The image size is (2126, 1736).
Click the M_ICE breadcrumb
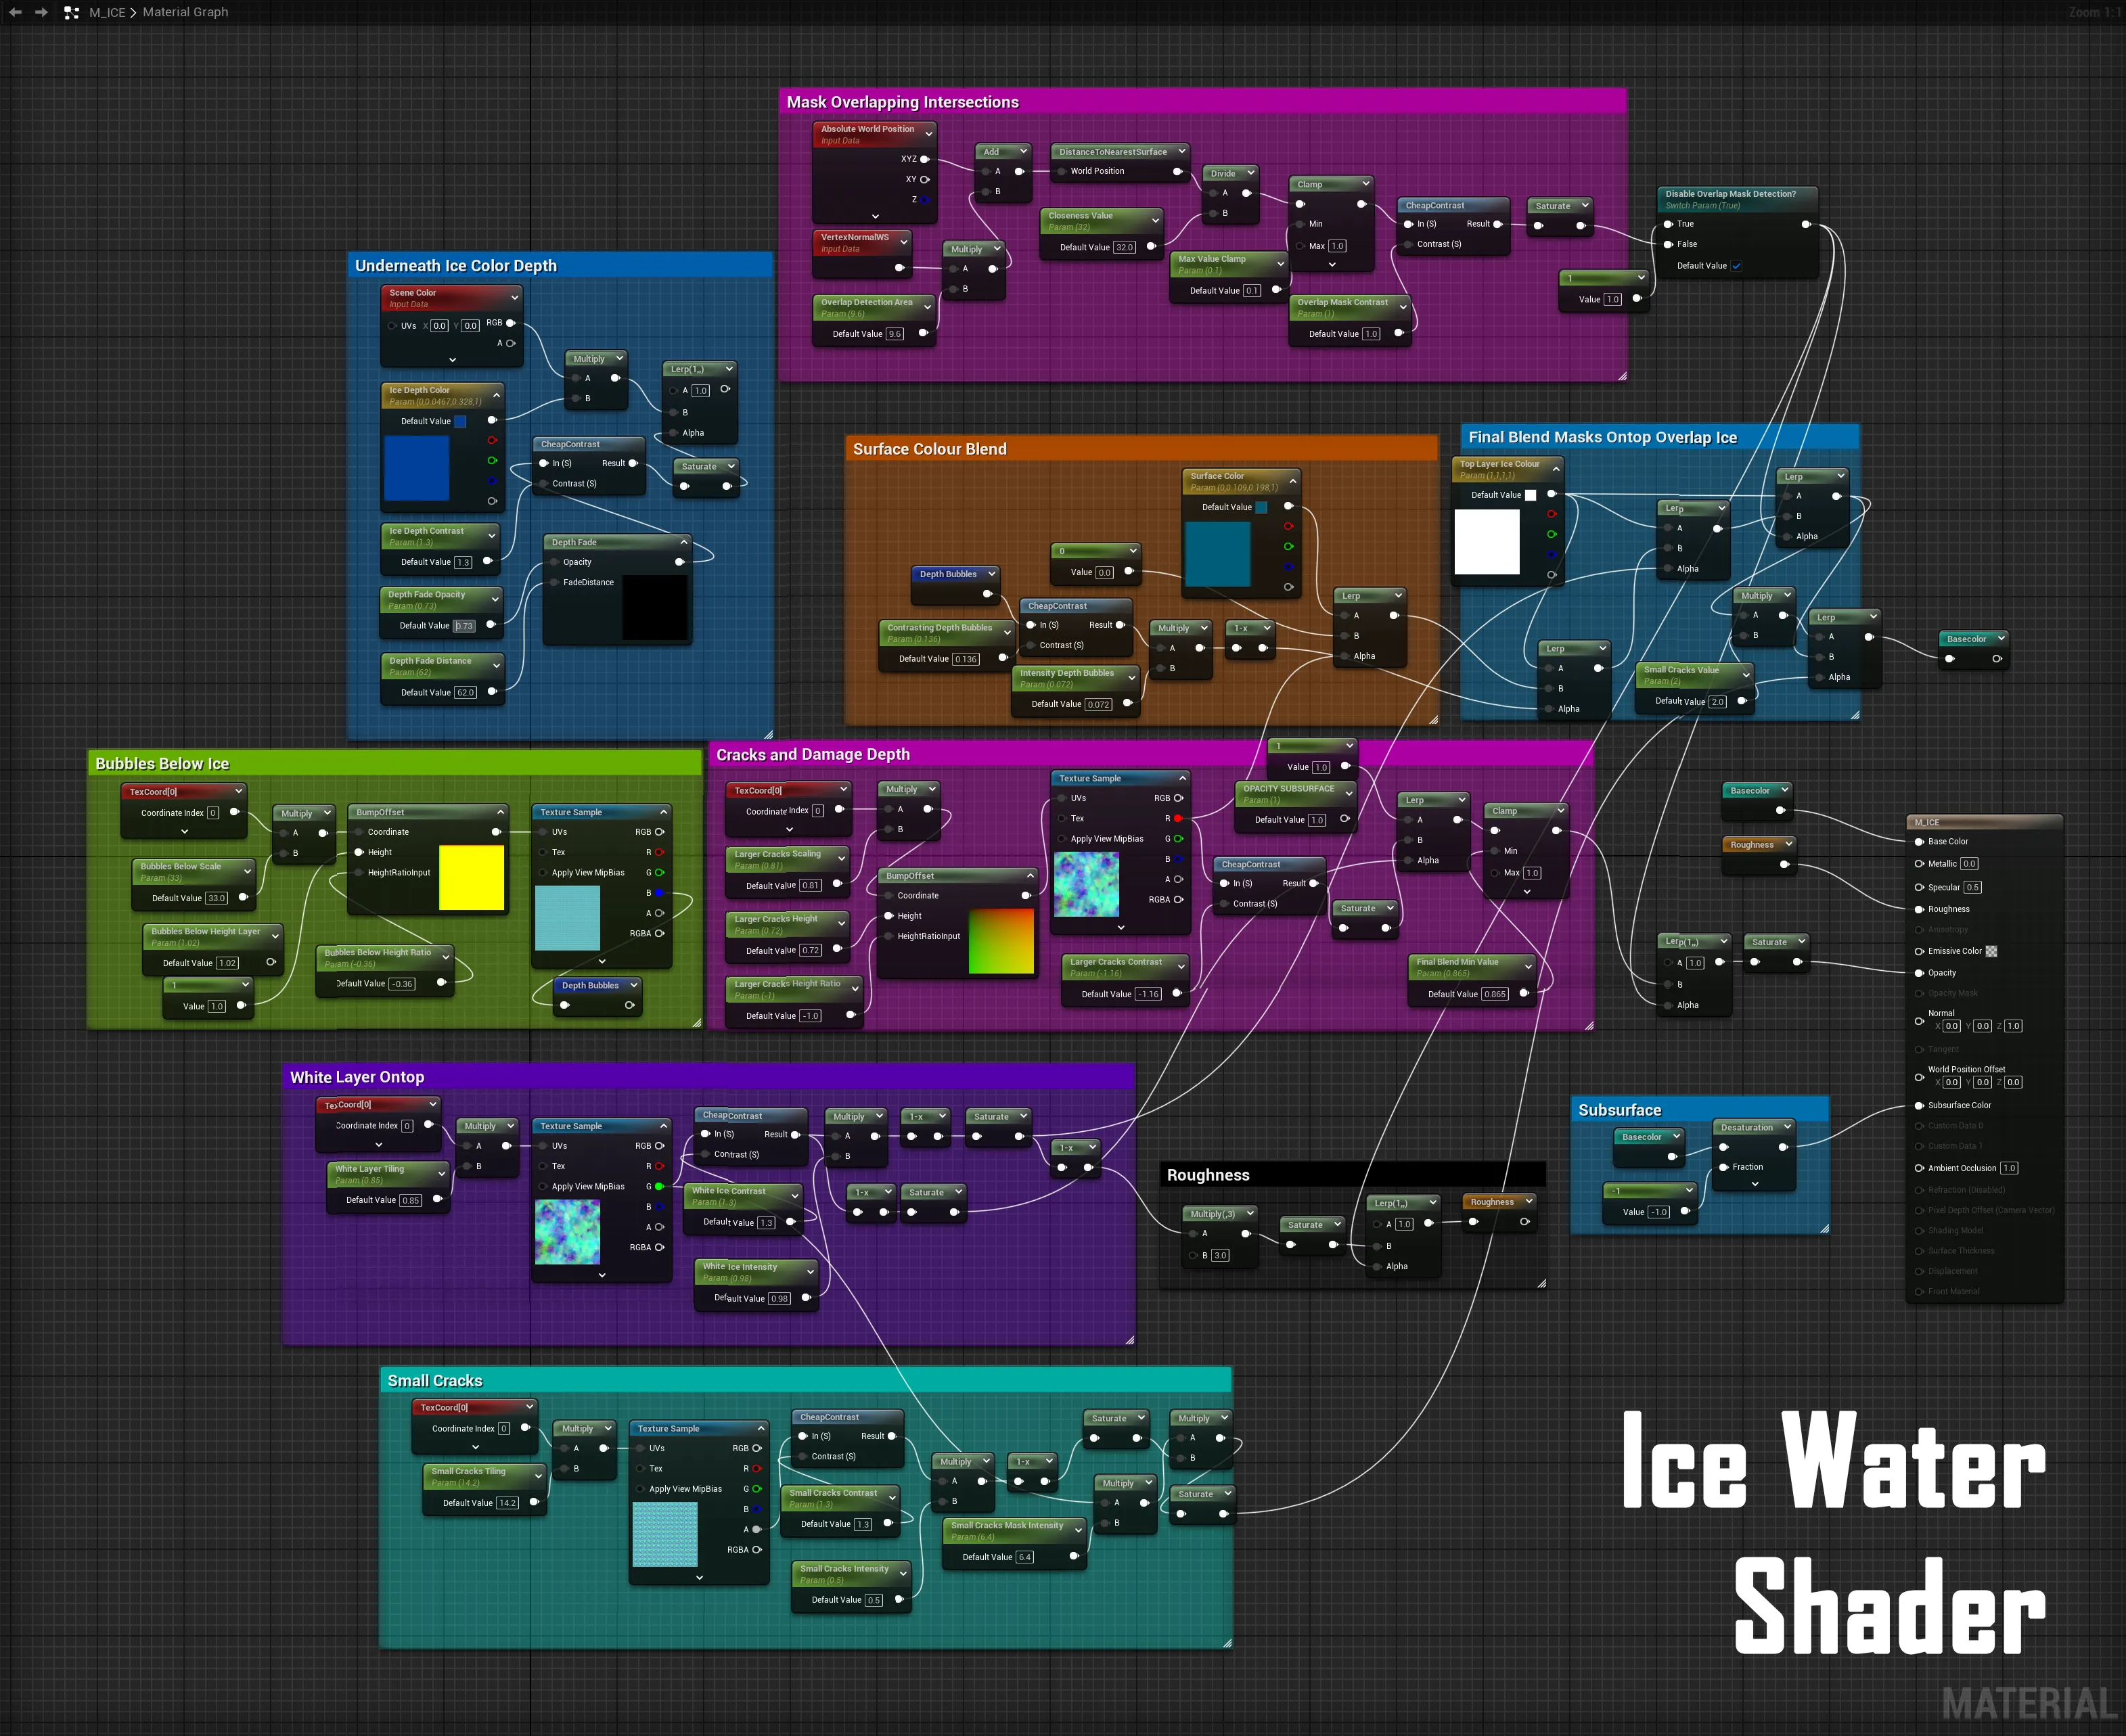[x=107, y=12]
